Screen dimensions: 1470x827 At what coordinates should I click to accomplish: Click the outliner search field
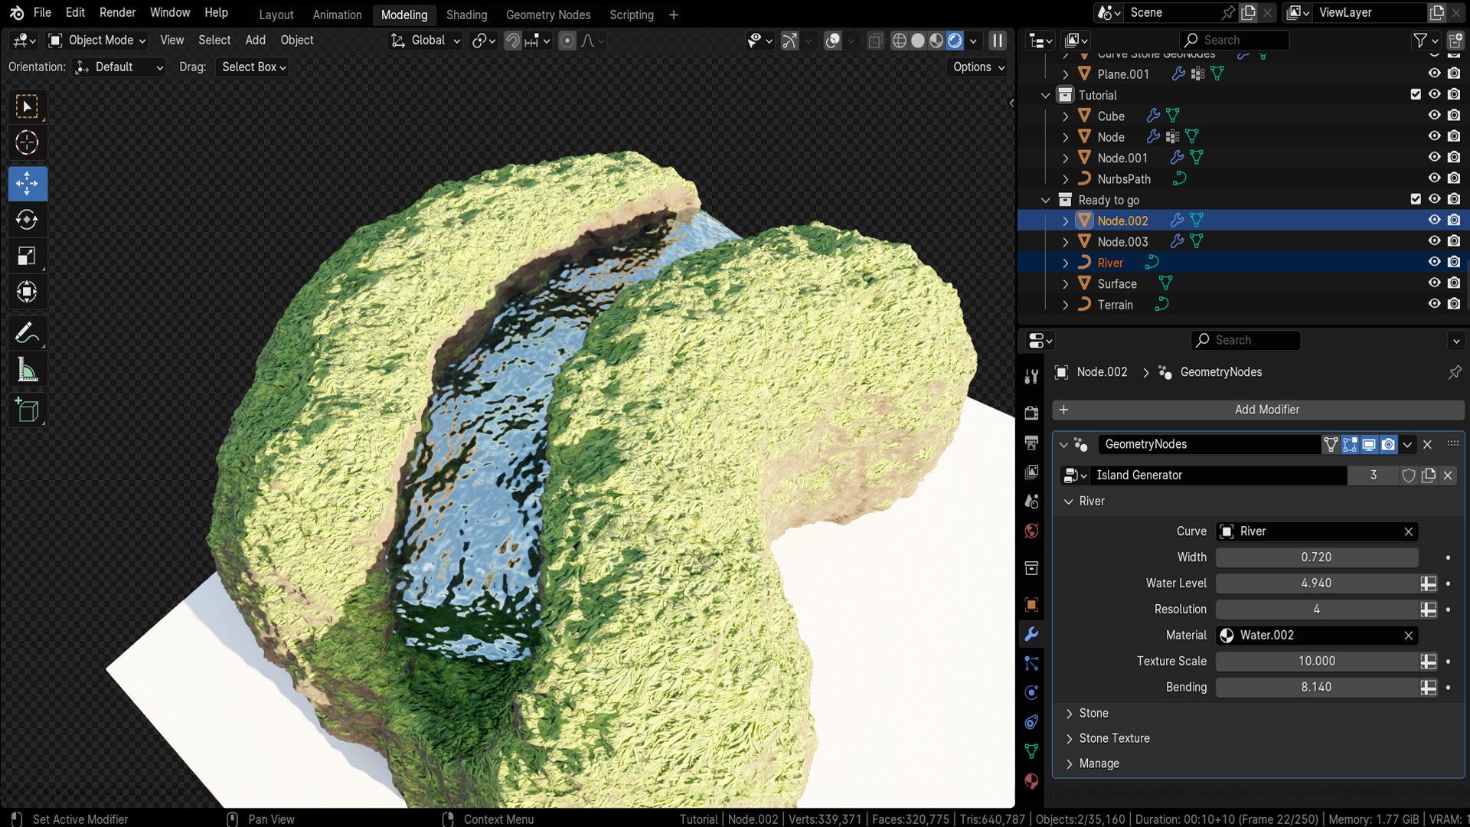(1233, 40)
